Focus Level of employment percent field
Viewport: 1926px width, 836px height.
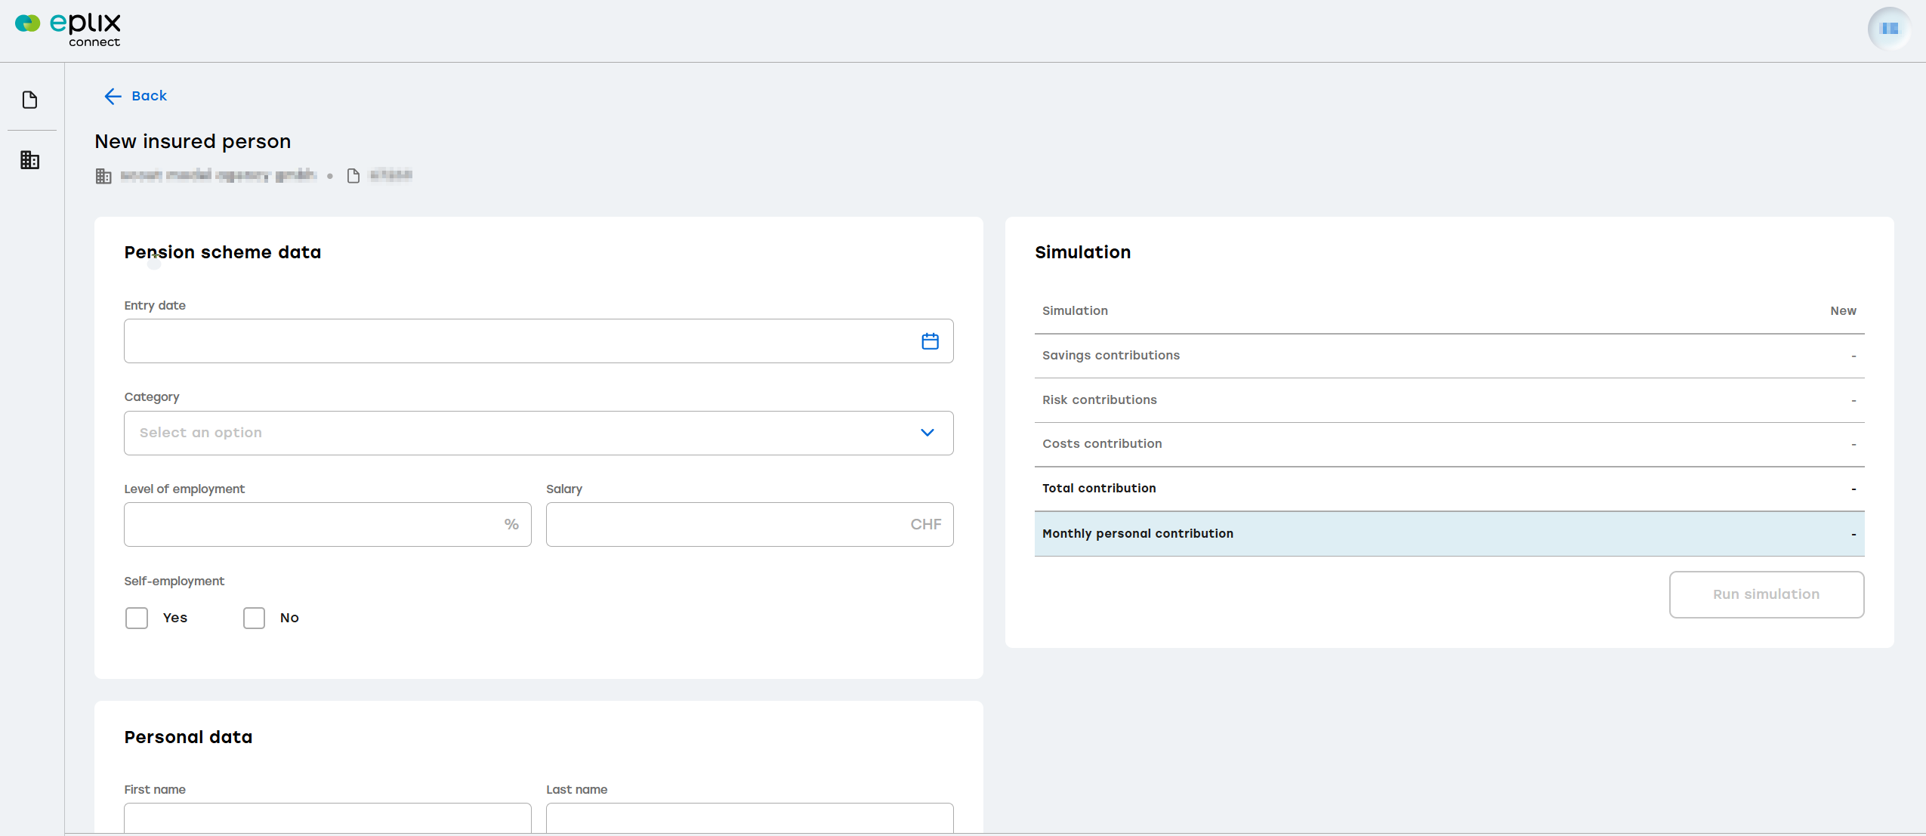(x=327, y=524)
